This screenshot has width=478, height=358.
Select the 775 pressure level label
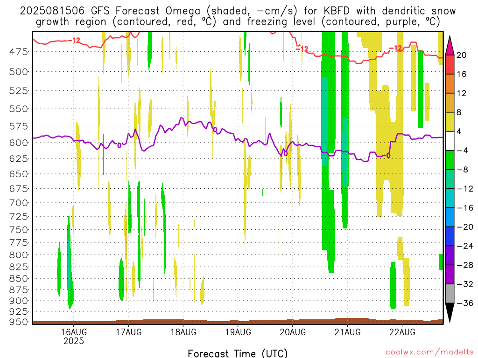(x=19, y=242)
